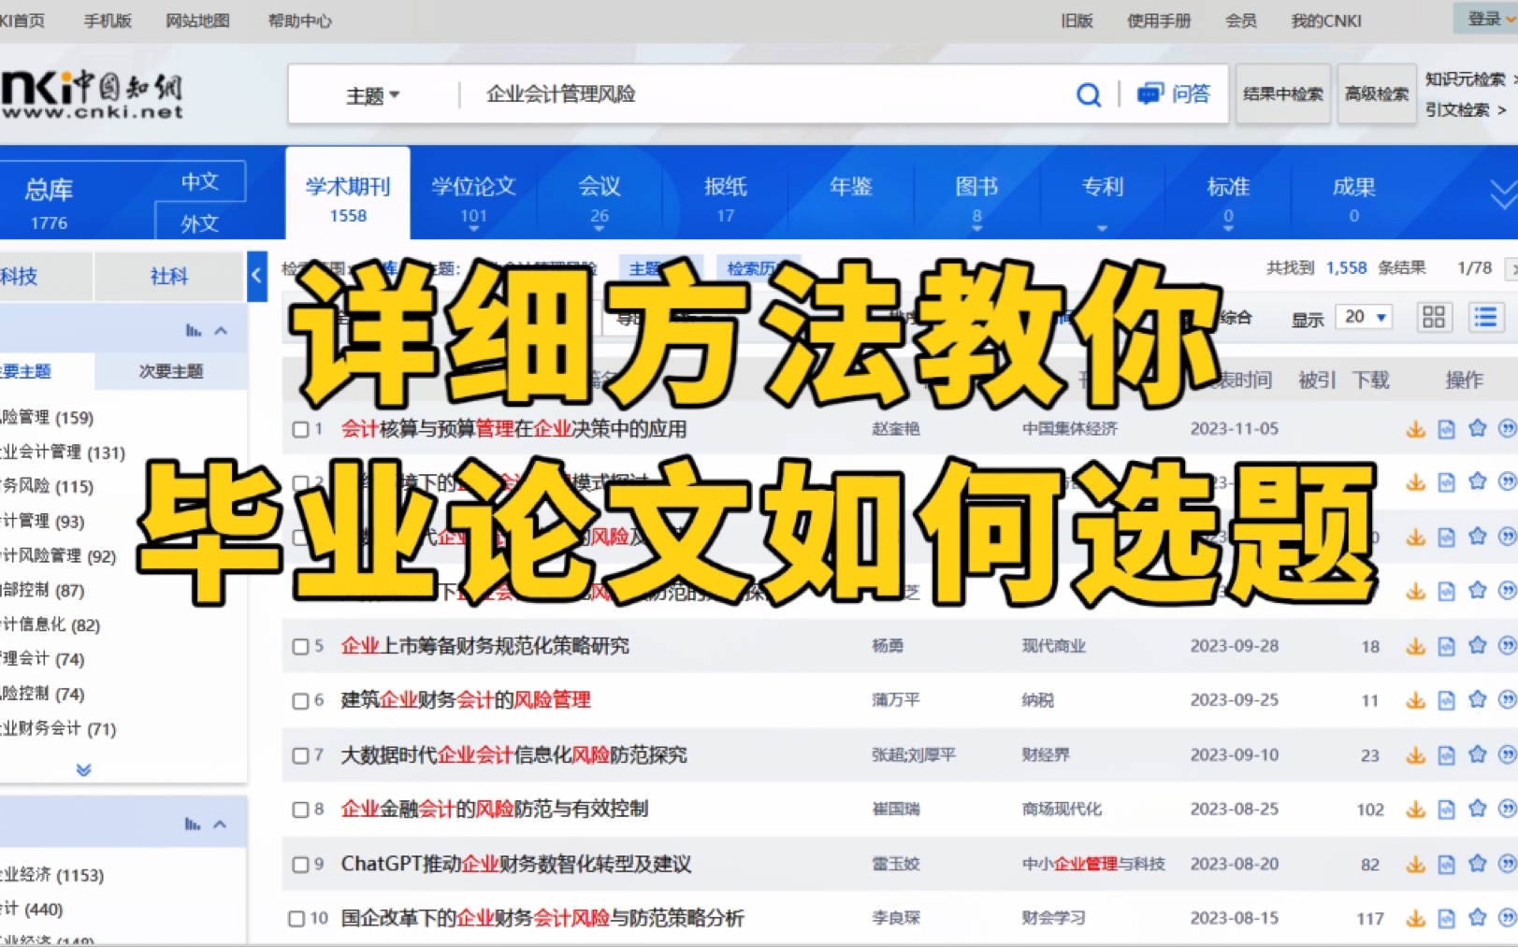Image resolution: width=1518 pixels, height=947 pixels.
Task: Download the 大数据时代企业会计信息化 article
Action: point(1416,754)
